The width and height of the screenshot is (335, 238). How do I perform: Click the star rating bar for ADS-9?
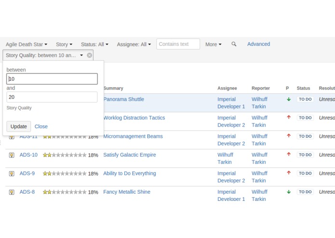[x=65, y=173]
